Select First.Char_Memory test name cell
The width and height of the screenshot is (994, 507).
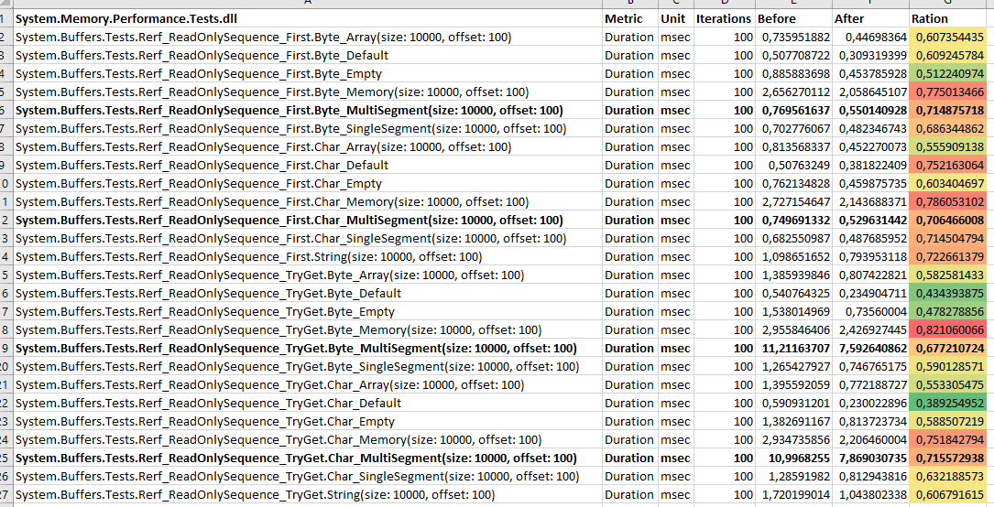[308, 202]
